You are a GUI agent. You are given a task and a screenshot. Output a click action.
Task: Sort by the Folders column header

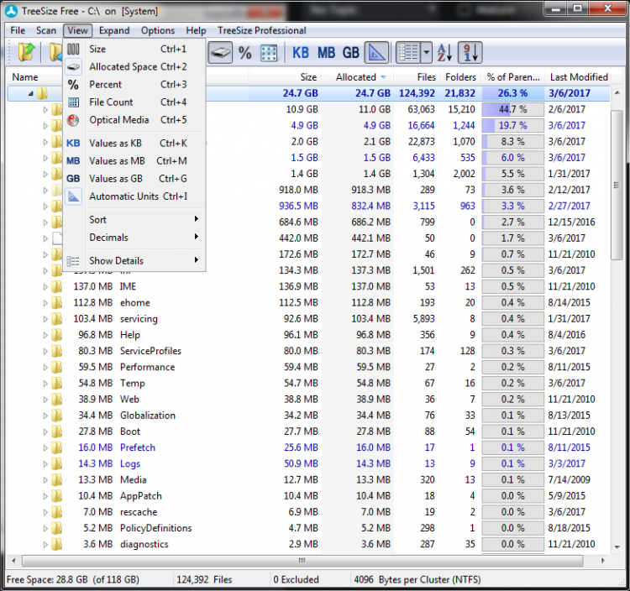point(460,77)
